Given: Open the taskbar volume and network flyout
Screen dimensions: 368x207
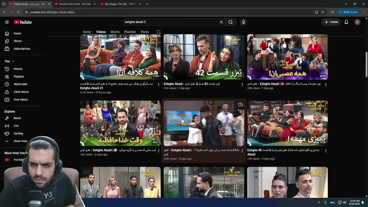Looking at the screenshot, I should (x=342, y=202).
